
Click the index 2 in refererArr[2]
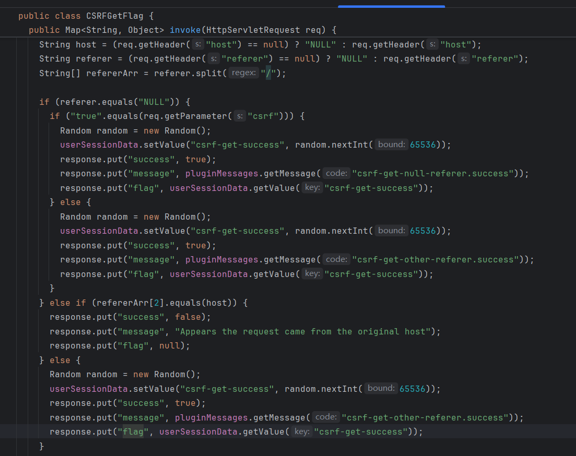pos(155,303)
